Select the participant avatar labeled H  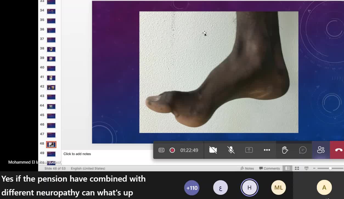(x=249, y=188)
